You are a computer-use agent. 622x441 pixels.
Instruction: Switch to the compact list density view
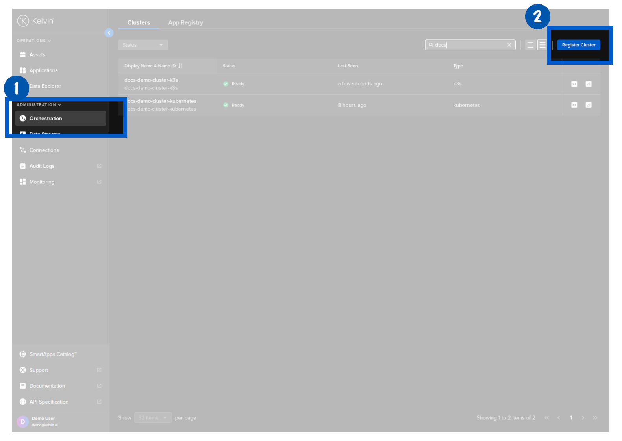530,45
